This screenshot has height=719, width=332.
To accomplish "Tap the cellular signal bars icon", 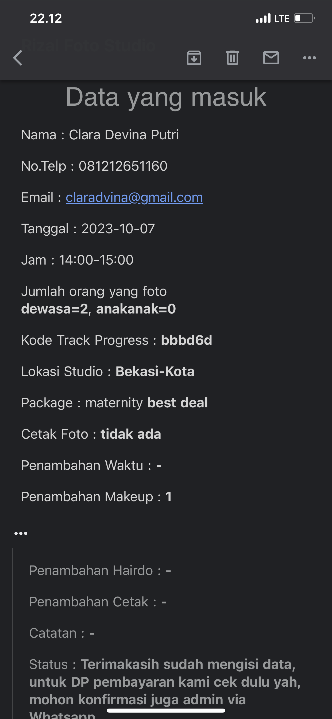I will pyautogui.click(x=263, y=18).
